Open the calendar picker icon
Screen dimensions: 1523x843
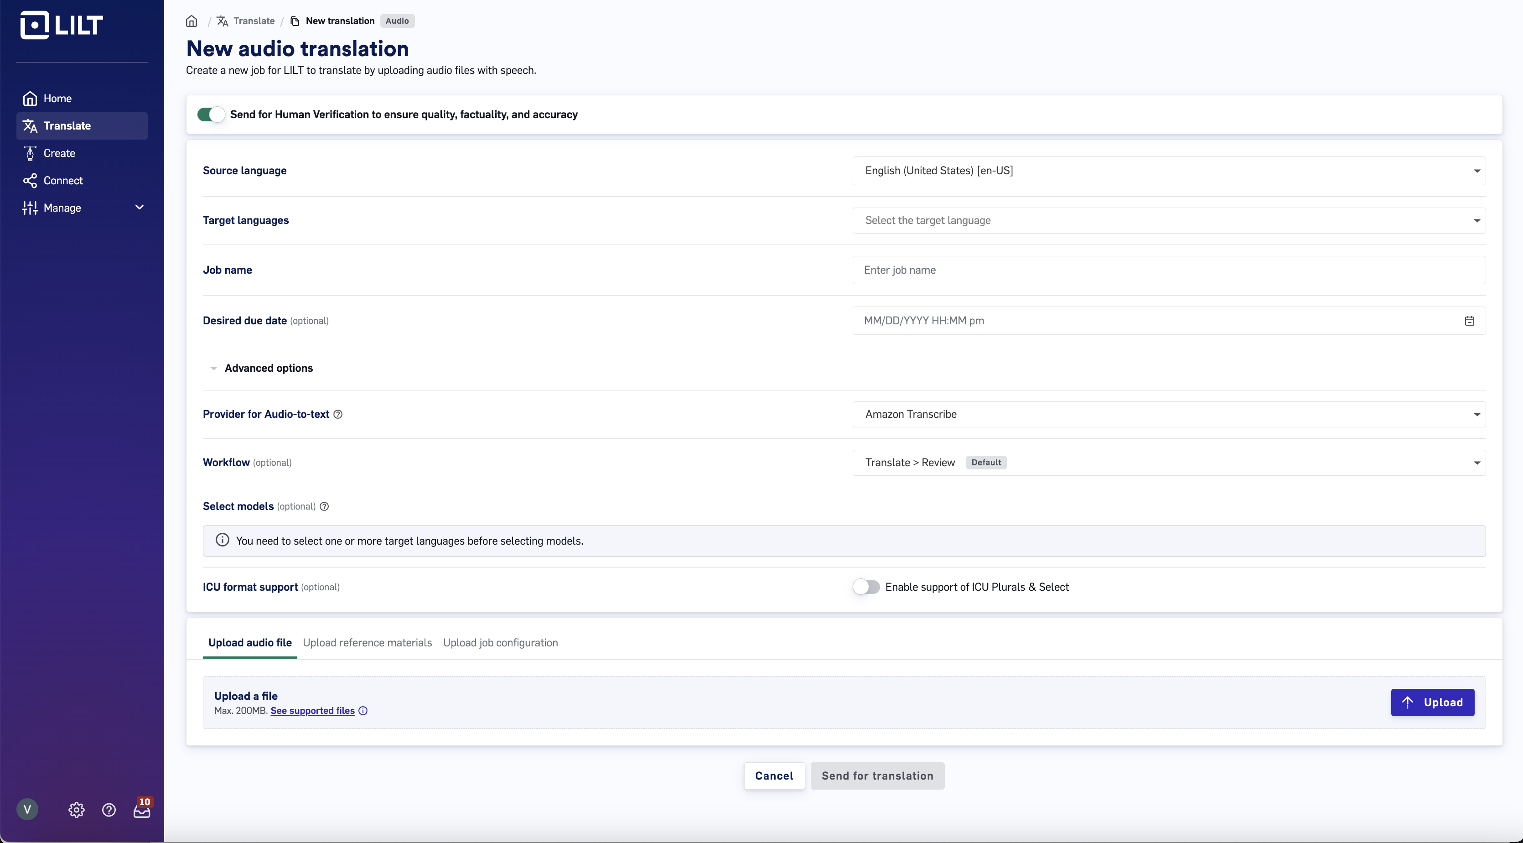click(1469, 321)
